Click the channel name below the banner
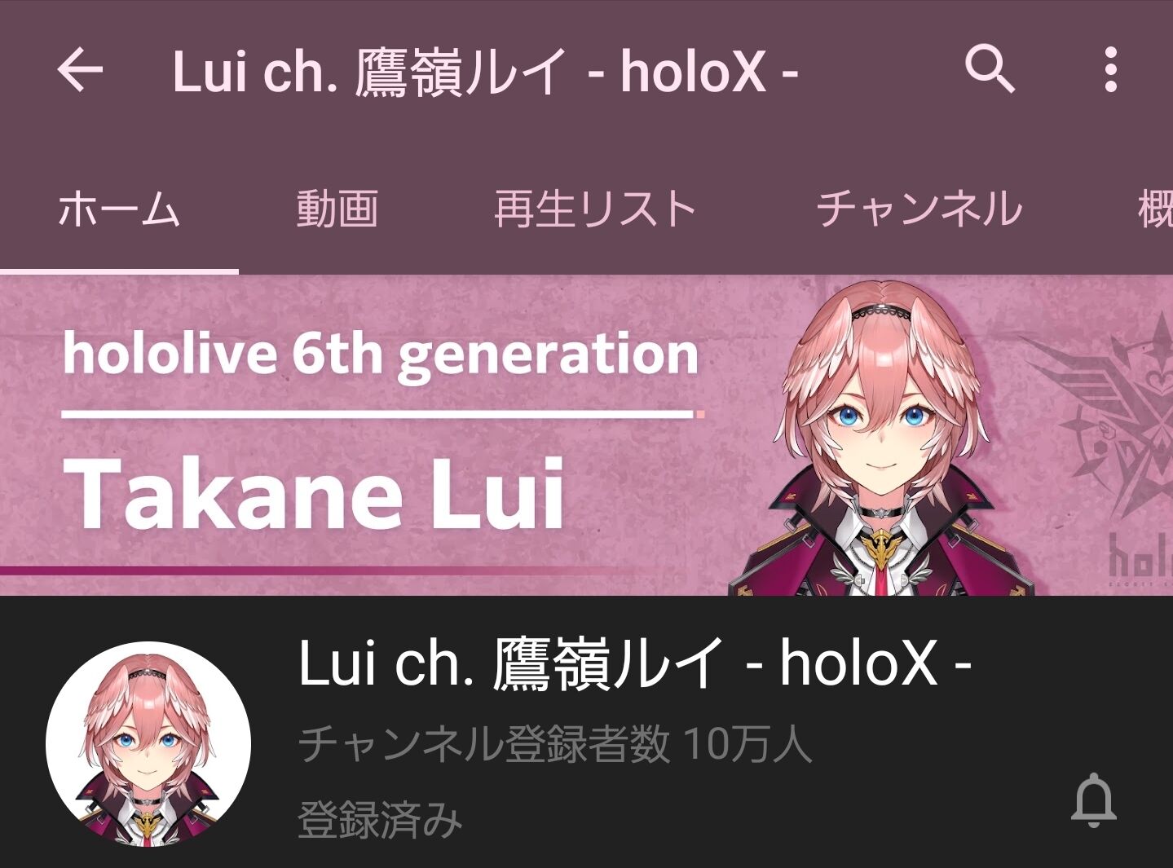 coord(634,663)
